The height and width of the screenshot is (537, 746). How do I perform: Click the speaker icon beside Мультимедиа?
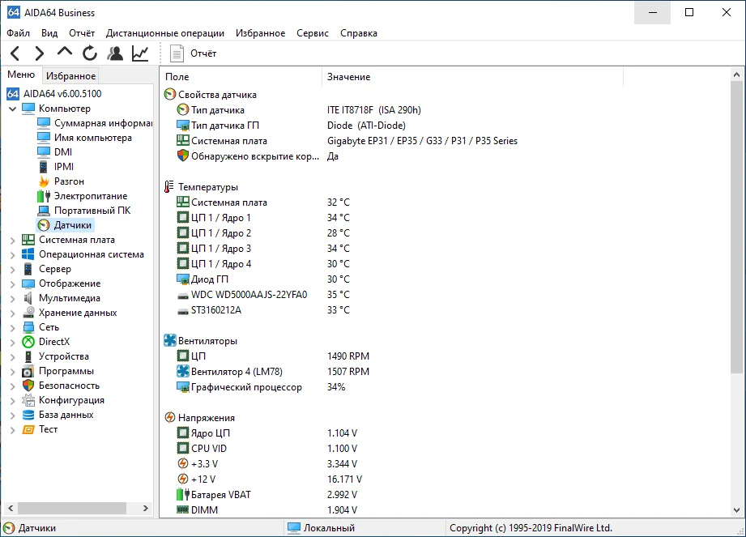coord(28,298)
